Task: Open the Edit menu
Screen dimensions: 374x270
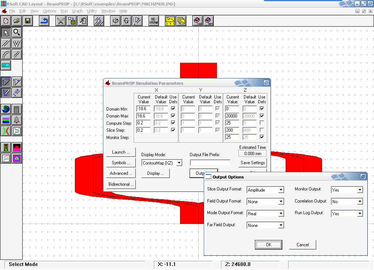Action: point(23,11)
